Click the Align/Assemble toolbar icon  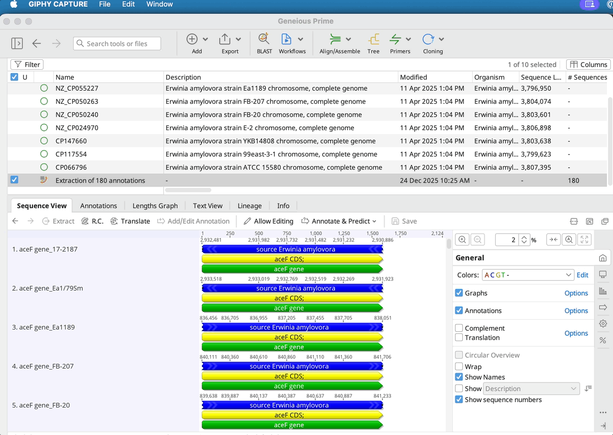click(335, 40)
